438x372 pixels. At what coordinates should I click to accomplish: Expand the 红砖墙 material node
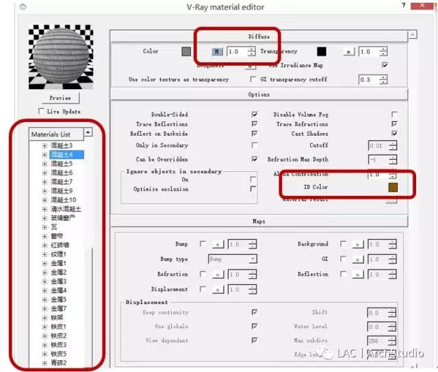coord(44,245)
